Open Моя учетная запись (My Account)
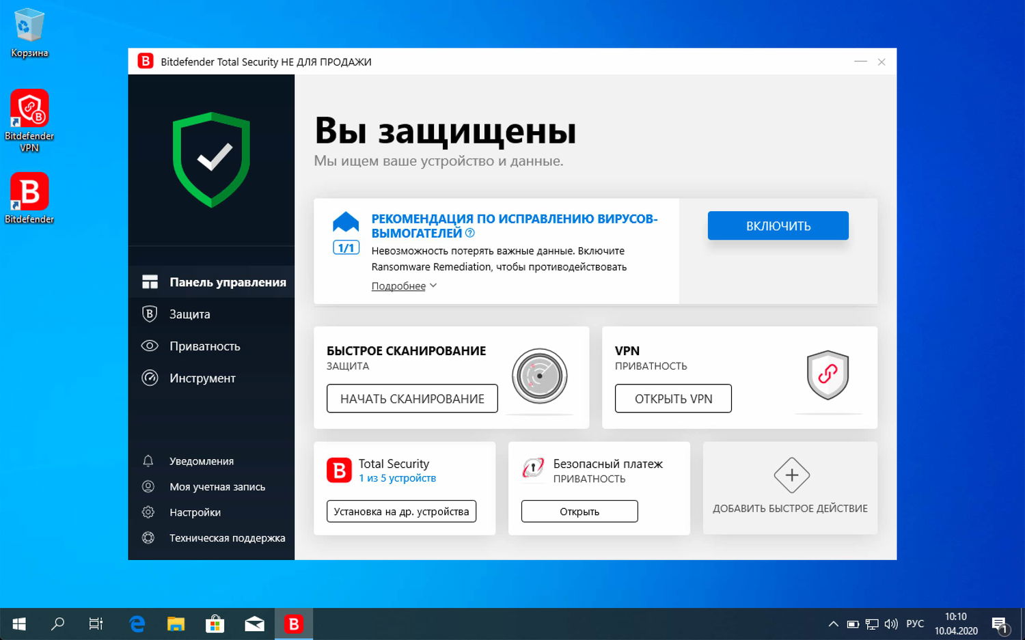The image size is (1025, 640). (217, 486)
